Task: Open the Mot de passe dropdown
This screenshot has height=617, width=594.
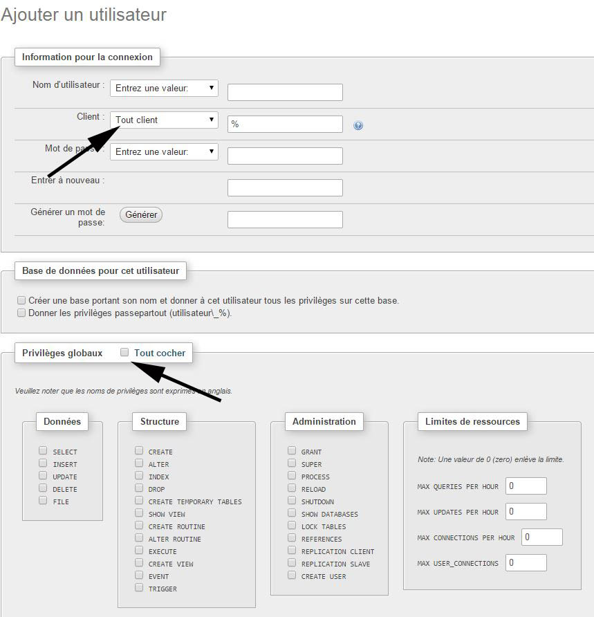Action: (x=164, y=151)
